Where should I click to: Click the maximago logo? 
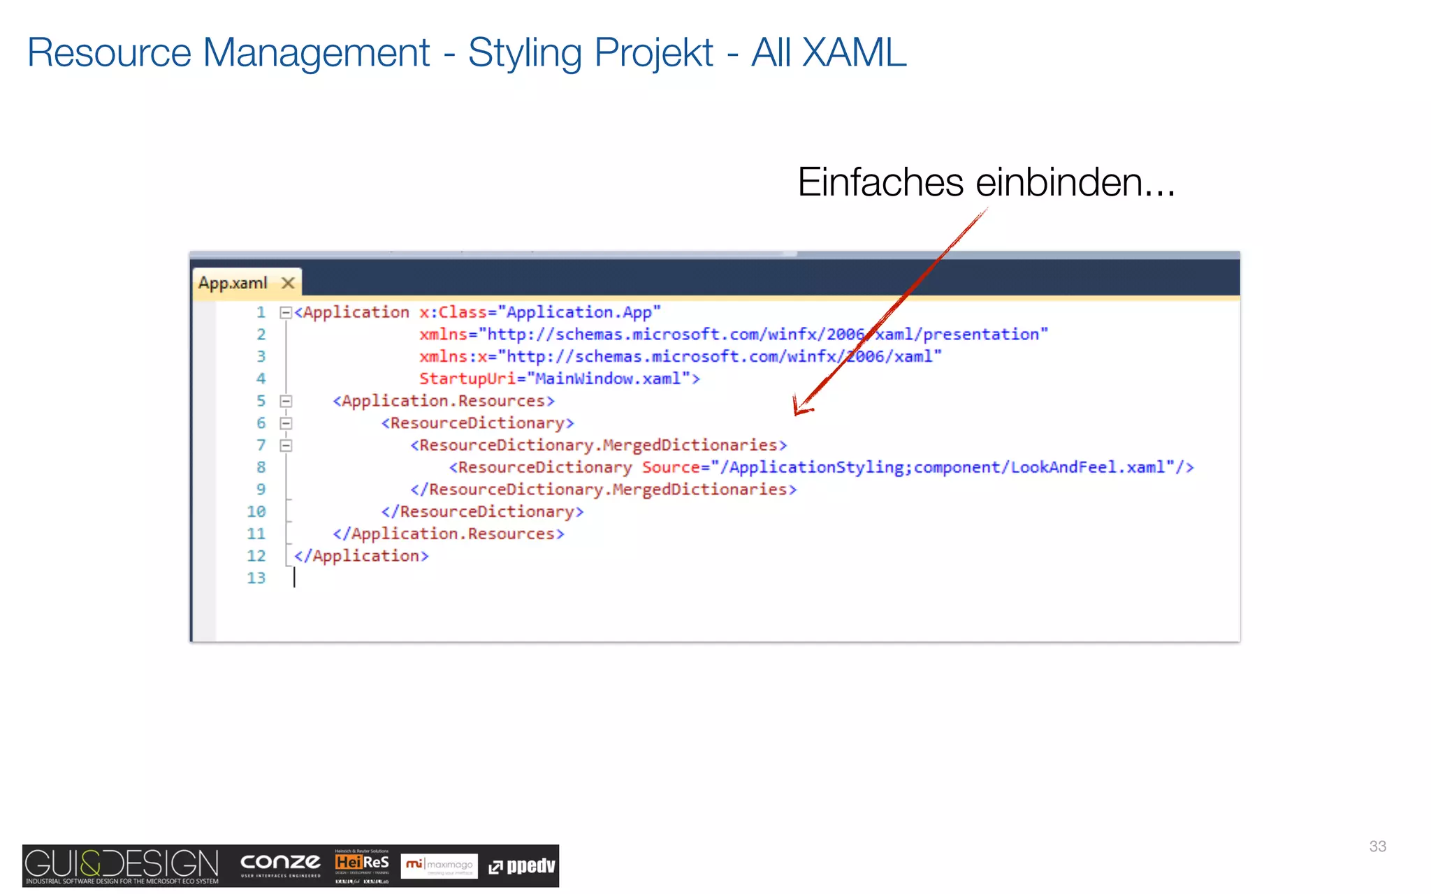(x=440, y=866)
